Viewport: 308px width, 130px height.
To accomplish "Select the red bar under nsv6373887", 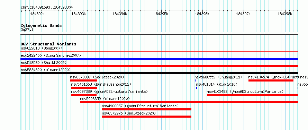I will point(83,80).
